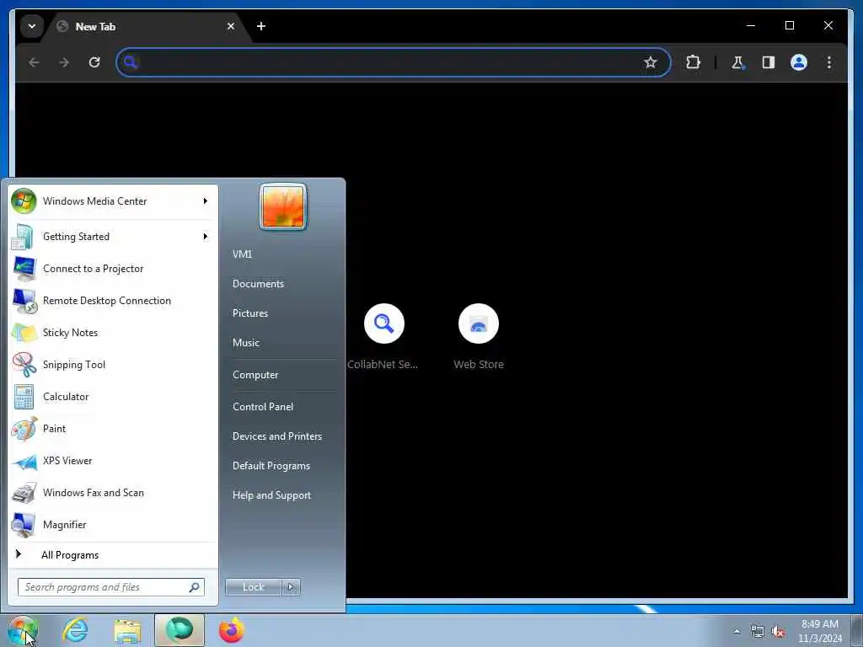
Task: Click the network tray icon
Action: tap(758, 632)
